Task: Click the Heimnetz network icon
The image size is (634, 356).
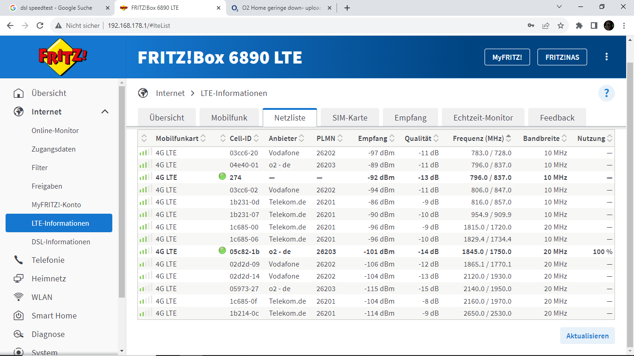Action: [x=19, y=279]
